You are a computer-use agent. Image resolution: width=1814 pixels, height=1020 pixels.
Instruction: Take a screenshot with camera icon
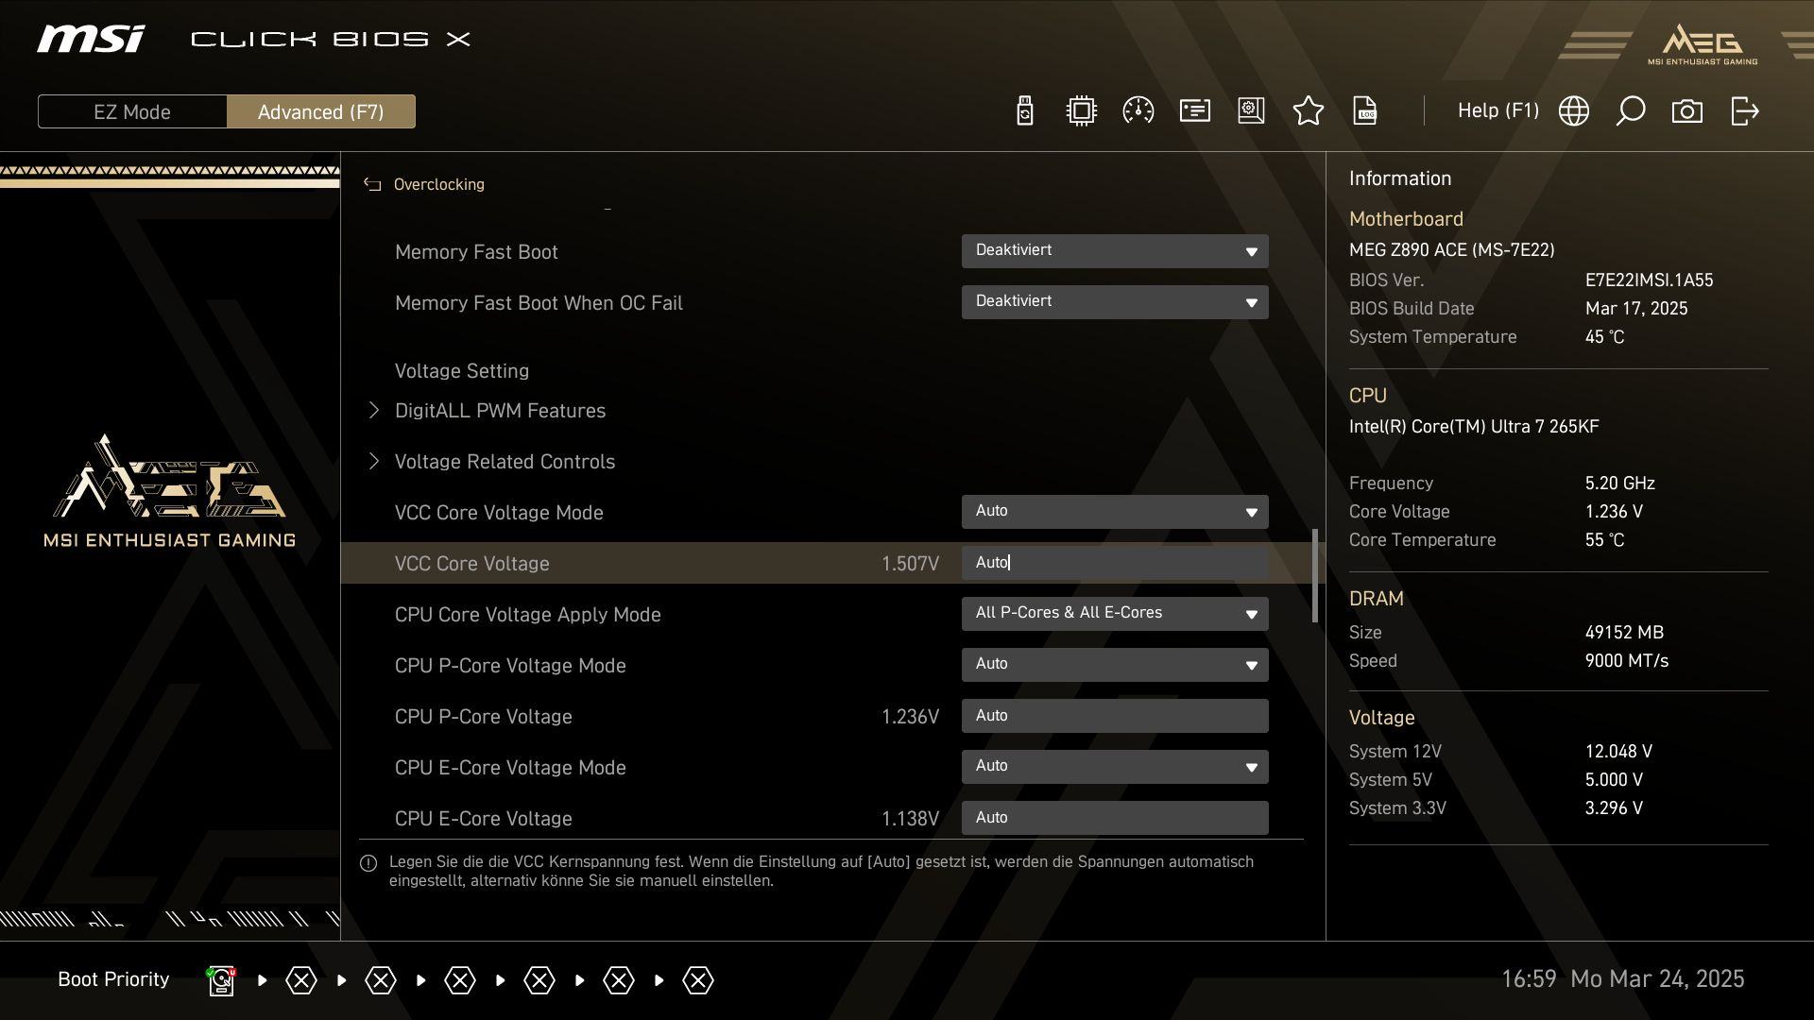point(1686,111)
